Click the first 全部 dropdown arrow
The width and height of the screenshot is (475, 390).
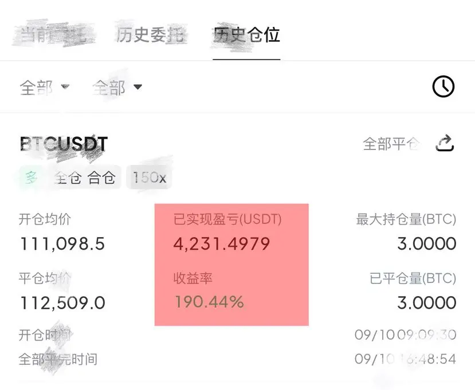pos(65,87)
